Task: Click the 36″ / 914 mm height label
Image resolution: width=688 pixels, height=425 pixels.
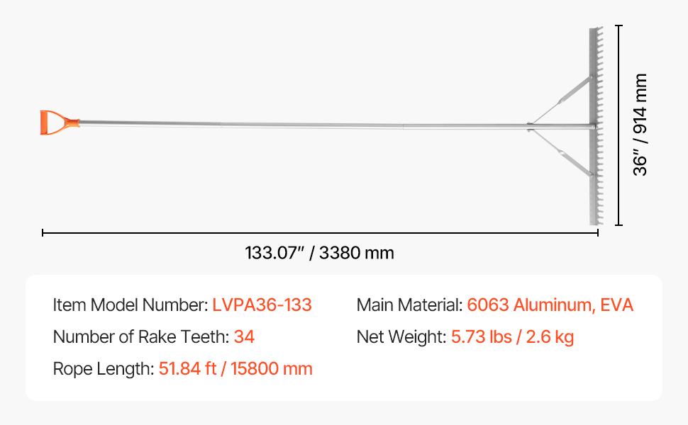Action: point(640,125)
